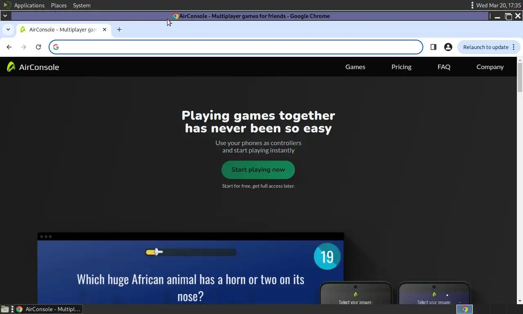Reload the page with the refresh icon
The image size is (523, 314).
[38, 47]
